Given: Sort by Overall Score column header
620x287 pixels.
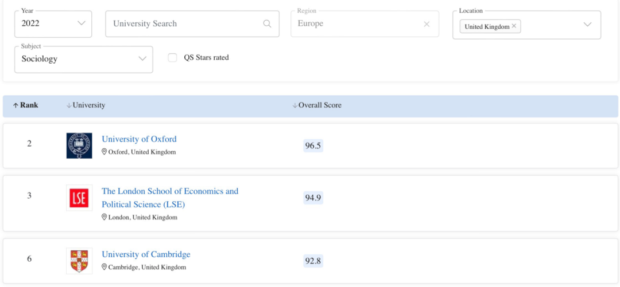Looking at the screenshot, I should [x=317, y=105].
